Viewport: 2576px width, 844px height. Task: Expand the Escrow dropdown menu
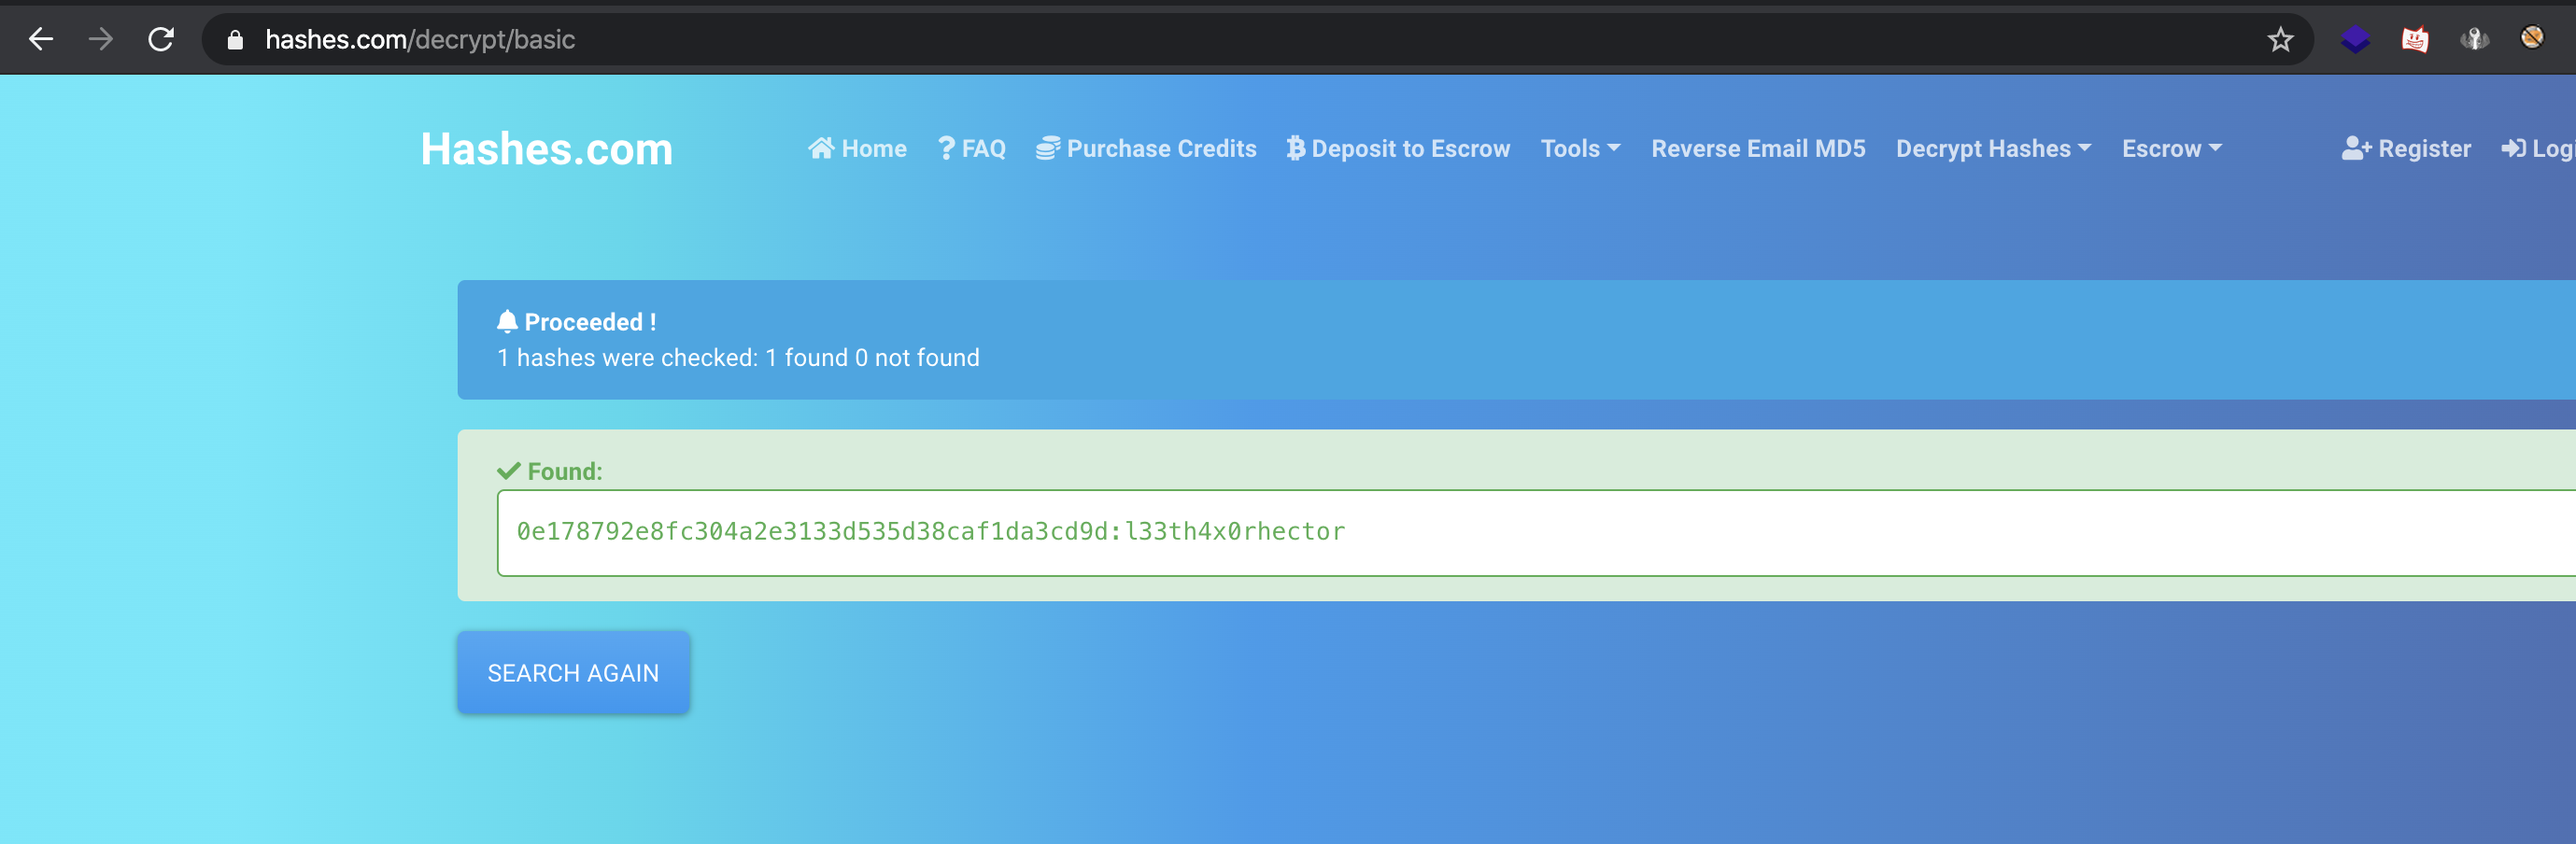pos(2172,149)
